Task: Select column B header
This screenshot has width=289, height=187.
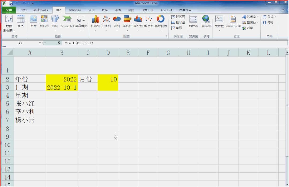Action: point(62,53)
